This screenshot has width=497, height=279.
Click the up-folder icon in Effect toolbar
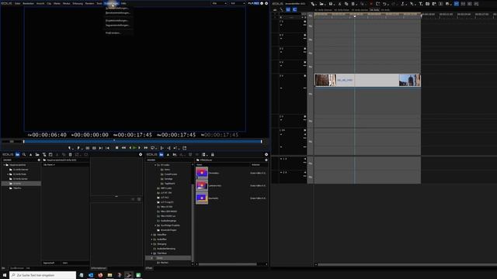tap(168, 155)
